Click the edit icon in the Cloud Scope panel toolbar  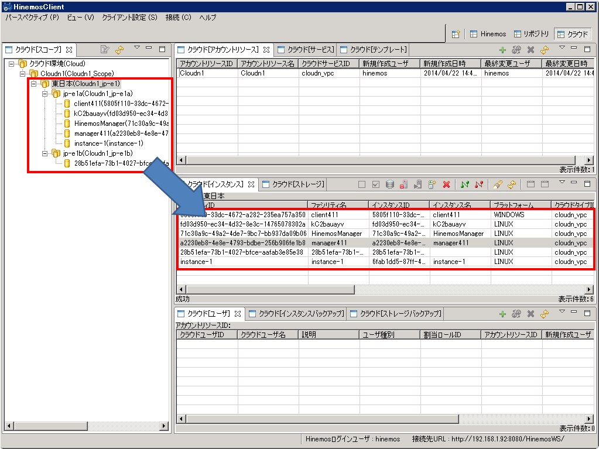(104, 49)
